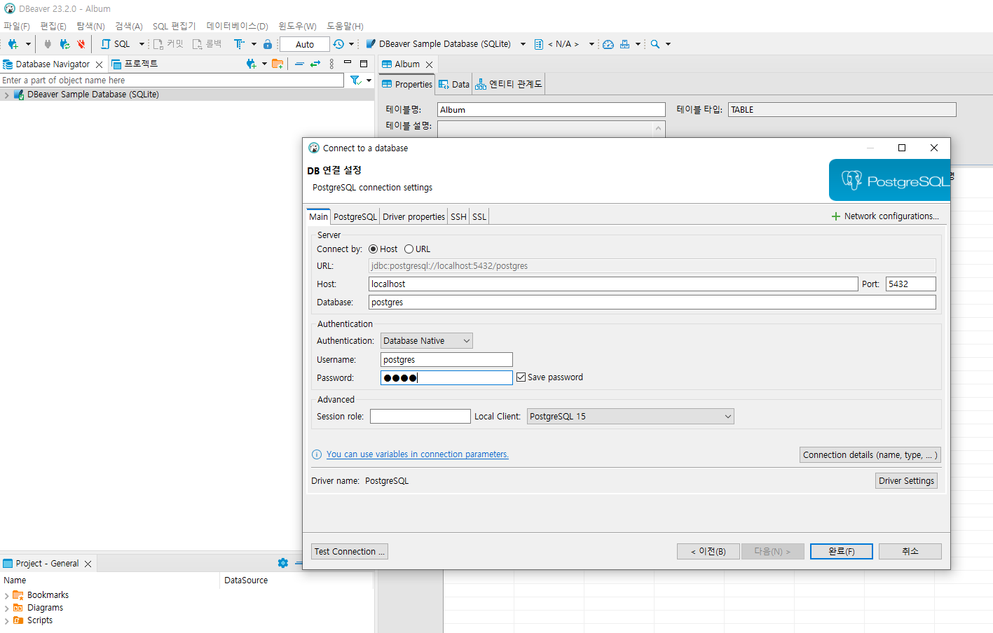Click the 완료(F) finish button
Viewport: 993px width, 633px height.
click(x=842, y=552)
